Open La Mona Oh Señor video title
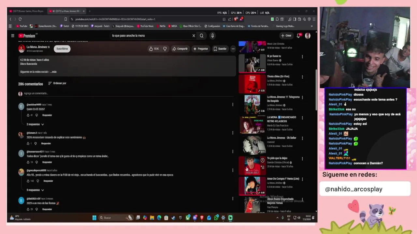The image size is (417, 234). (281, 138)
